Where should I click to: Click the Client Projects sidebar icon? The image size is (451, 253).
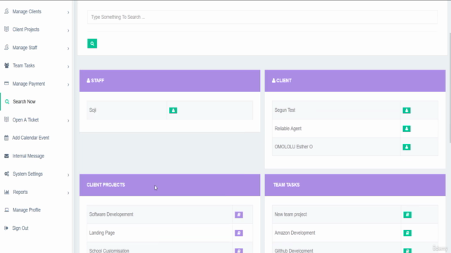pos(6,29)
